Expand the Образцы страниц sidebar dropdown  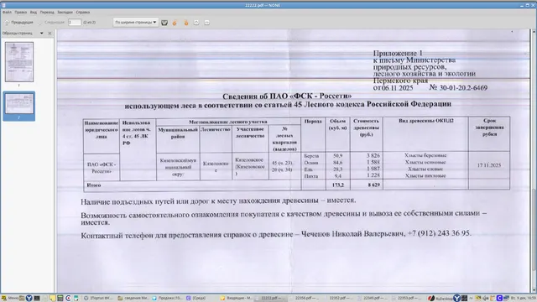click(41, 34)
